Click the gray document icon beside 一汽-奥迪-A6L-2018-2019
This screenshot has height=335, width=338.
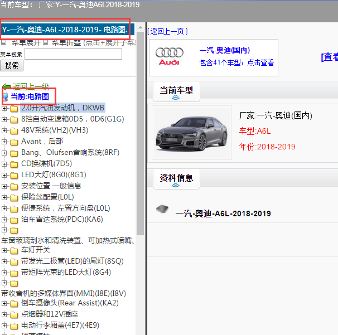point(162,209)
